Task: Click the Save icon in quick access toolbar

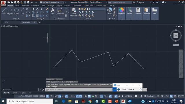Action: (x=15, y=2)
